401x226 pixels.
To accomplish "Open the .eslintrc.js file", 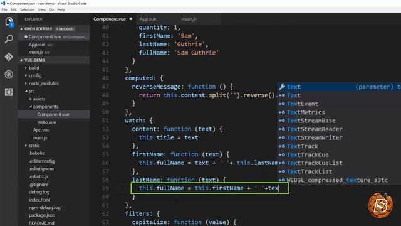I will [x=39, y=176].
